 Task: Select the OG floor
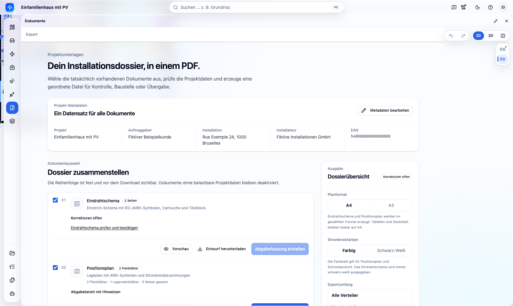tap(503, 49)
